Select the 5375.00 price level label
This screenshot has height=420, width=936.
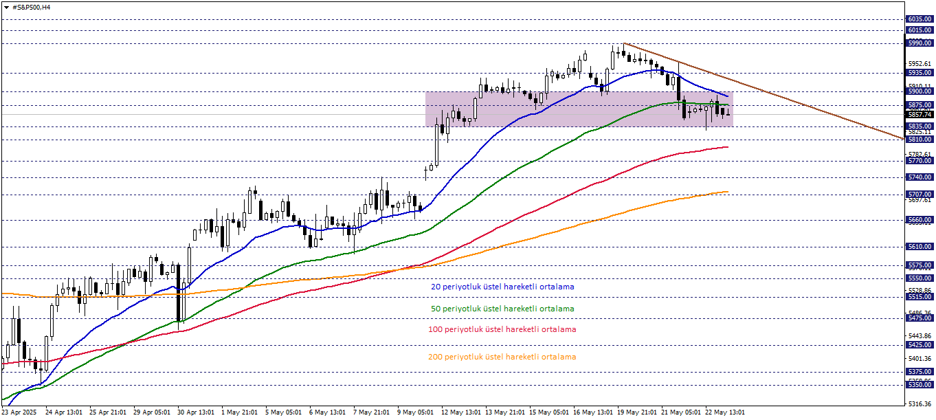920,371
